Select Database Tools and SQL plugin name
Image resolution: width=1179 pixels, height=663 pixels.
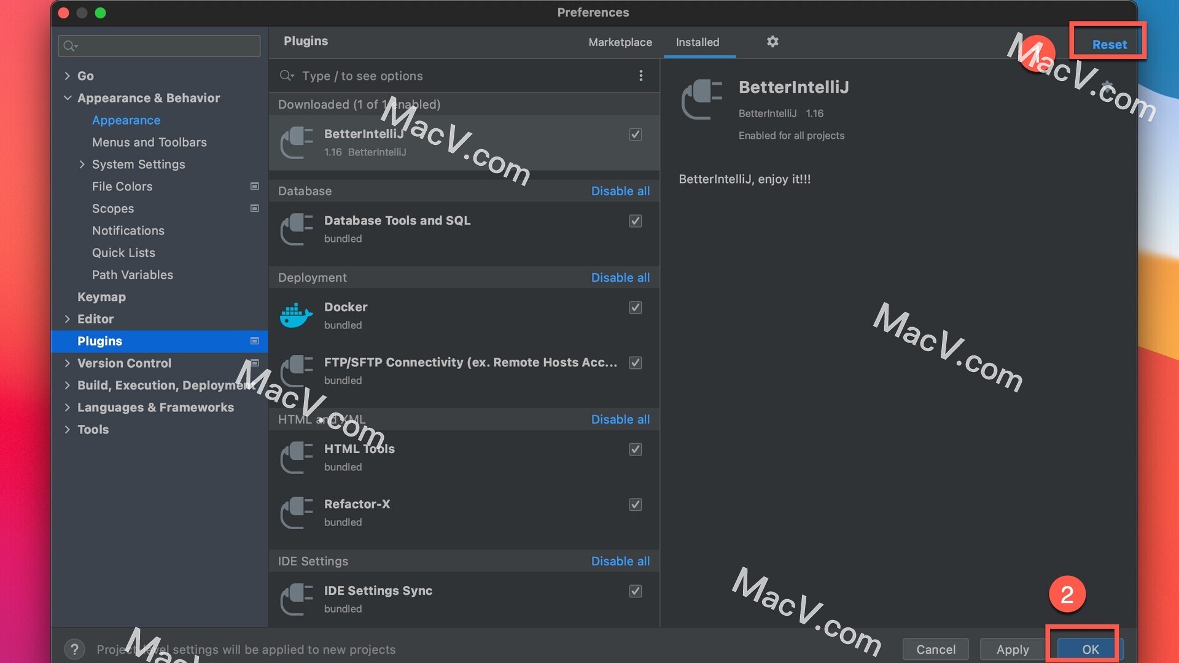pyautogui.click(x=397, y=220)
